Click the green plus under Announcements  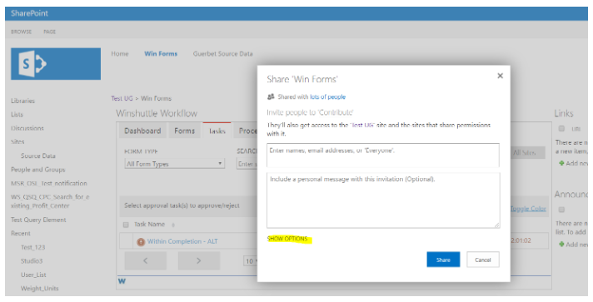point(561,244)
